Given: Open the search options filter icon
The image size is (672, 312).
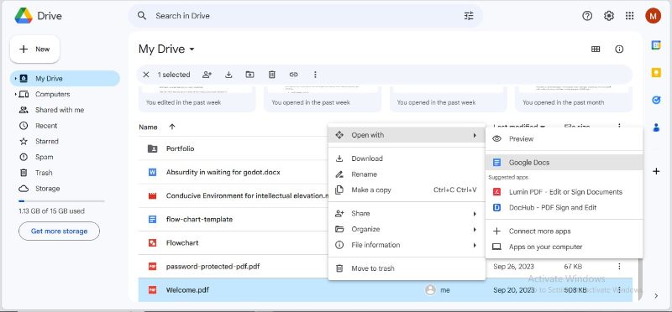Looking at the screenshot, I should (x=469, y=16).
